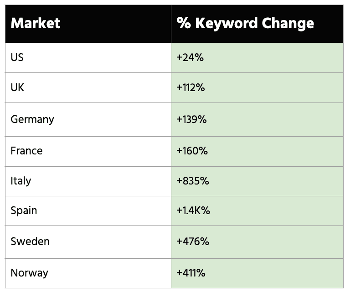The image size is (350, 297).
Task: Select the France market cell
Action: point(88,152)
